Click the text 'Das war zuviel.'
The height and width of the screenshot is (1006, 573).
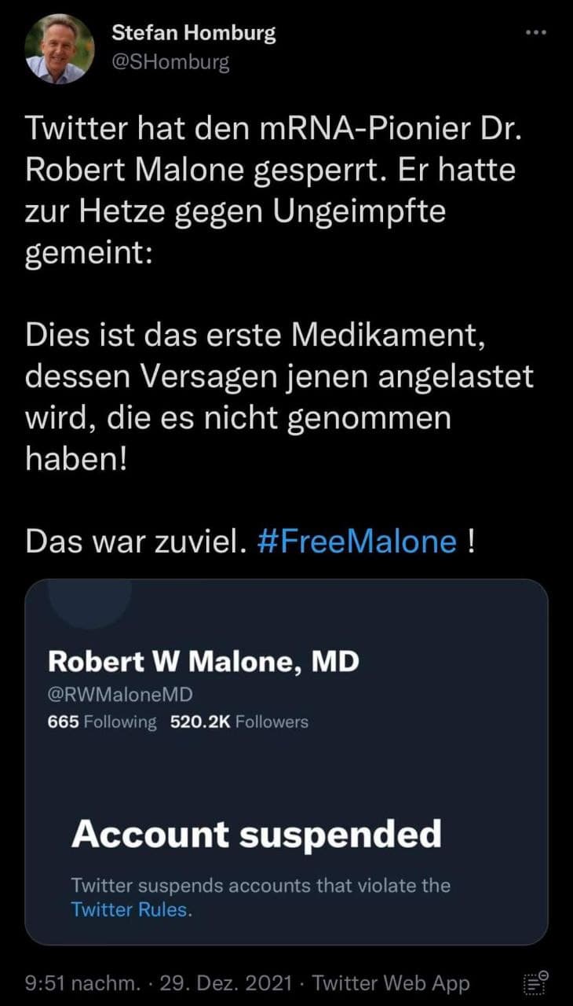click(132, 542)
